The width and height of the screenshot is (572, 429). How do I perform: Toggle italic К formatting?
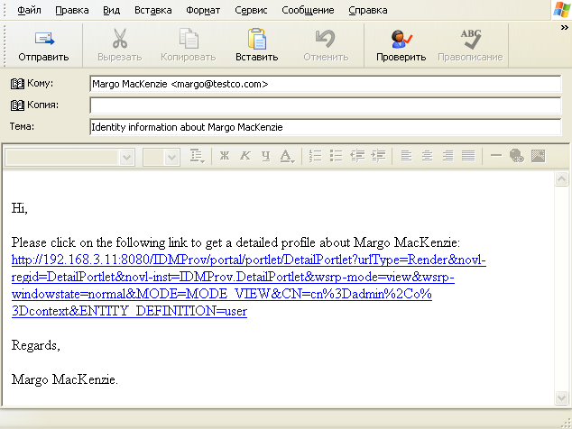pyautogui.click(x=245, y=156)
